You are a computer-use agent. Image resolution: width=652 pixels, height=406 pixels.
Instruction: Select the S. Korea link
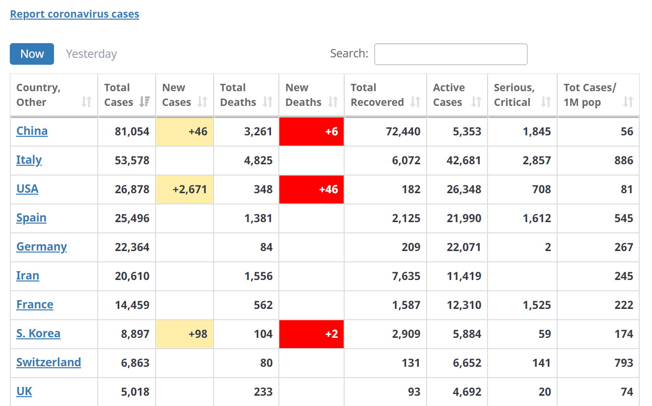[x=38, y=333]
